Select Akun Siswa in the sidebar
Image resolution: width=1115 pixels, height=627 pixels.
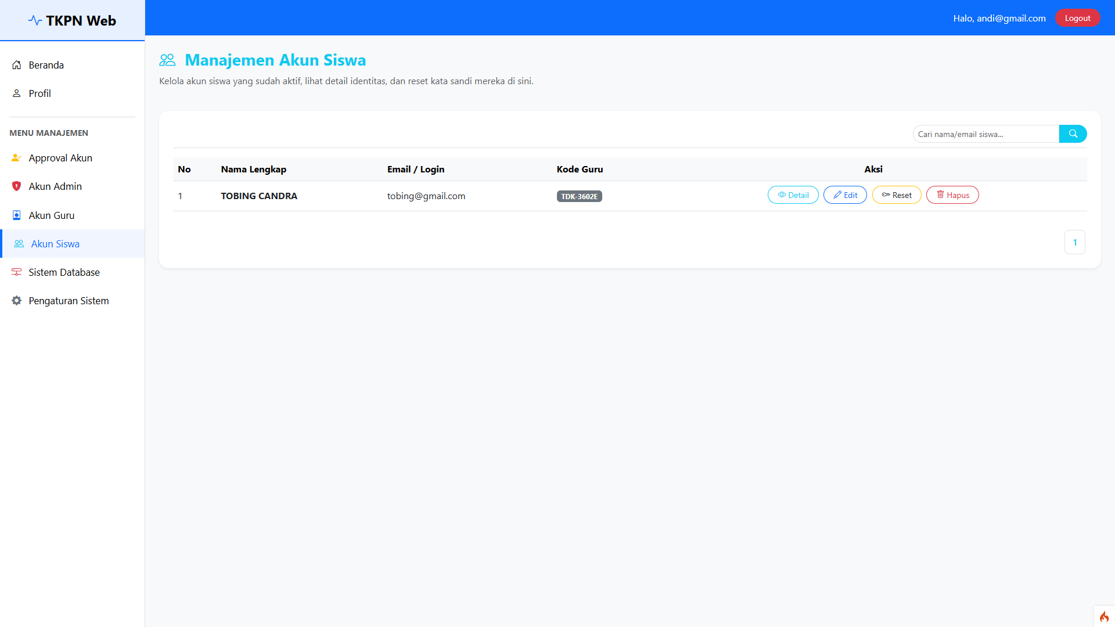click(55, 244)
